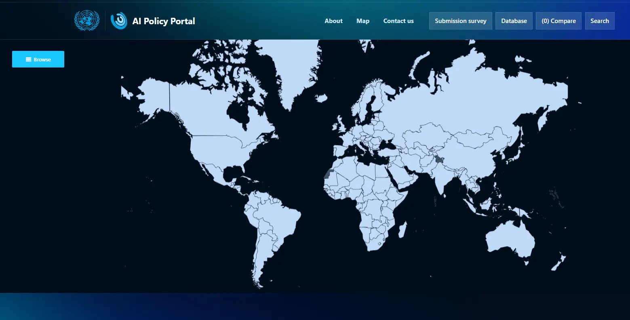Go to the Map menu item
Viewport: 630px width, 320px height.
tap(363, 21)
